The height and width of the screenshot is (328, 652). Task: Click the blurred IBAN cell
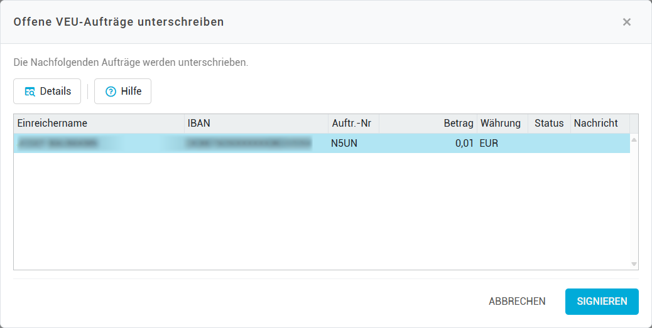click(x=249, y=144)
